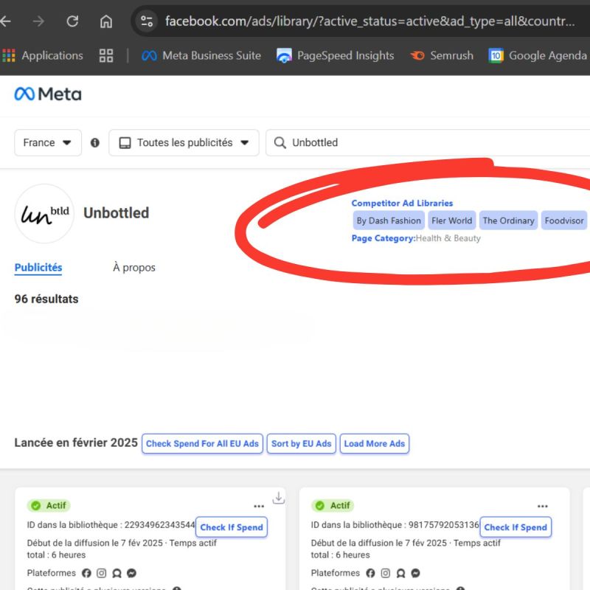The image size is (590, 590).
Task: Open the Applications bookmark
Action: point(43,56)
